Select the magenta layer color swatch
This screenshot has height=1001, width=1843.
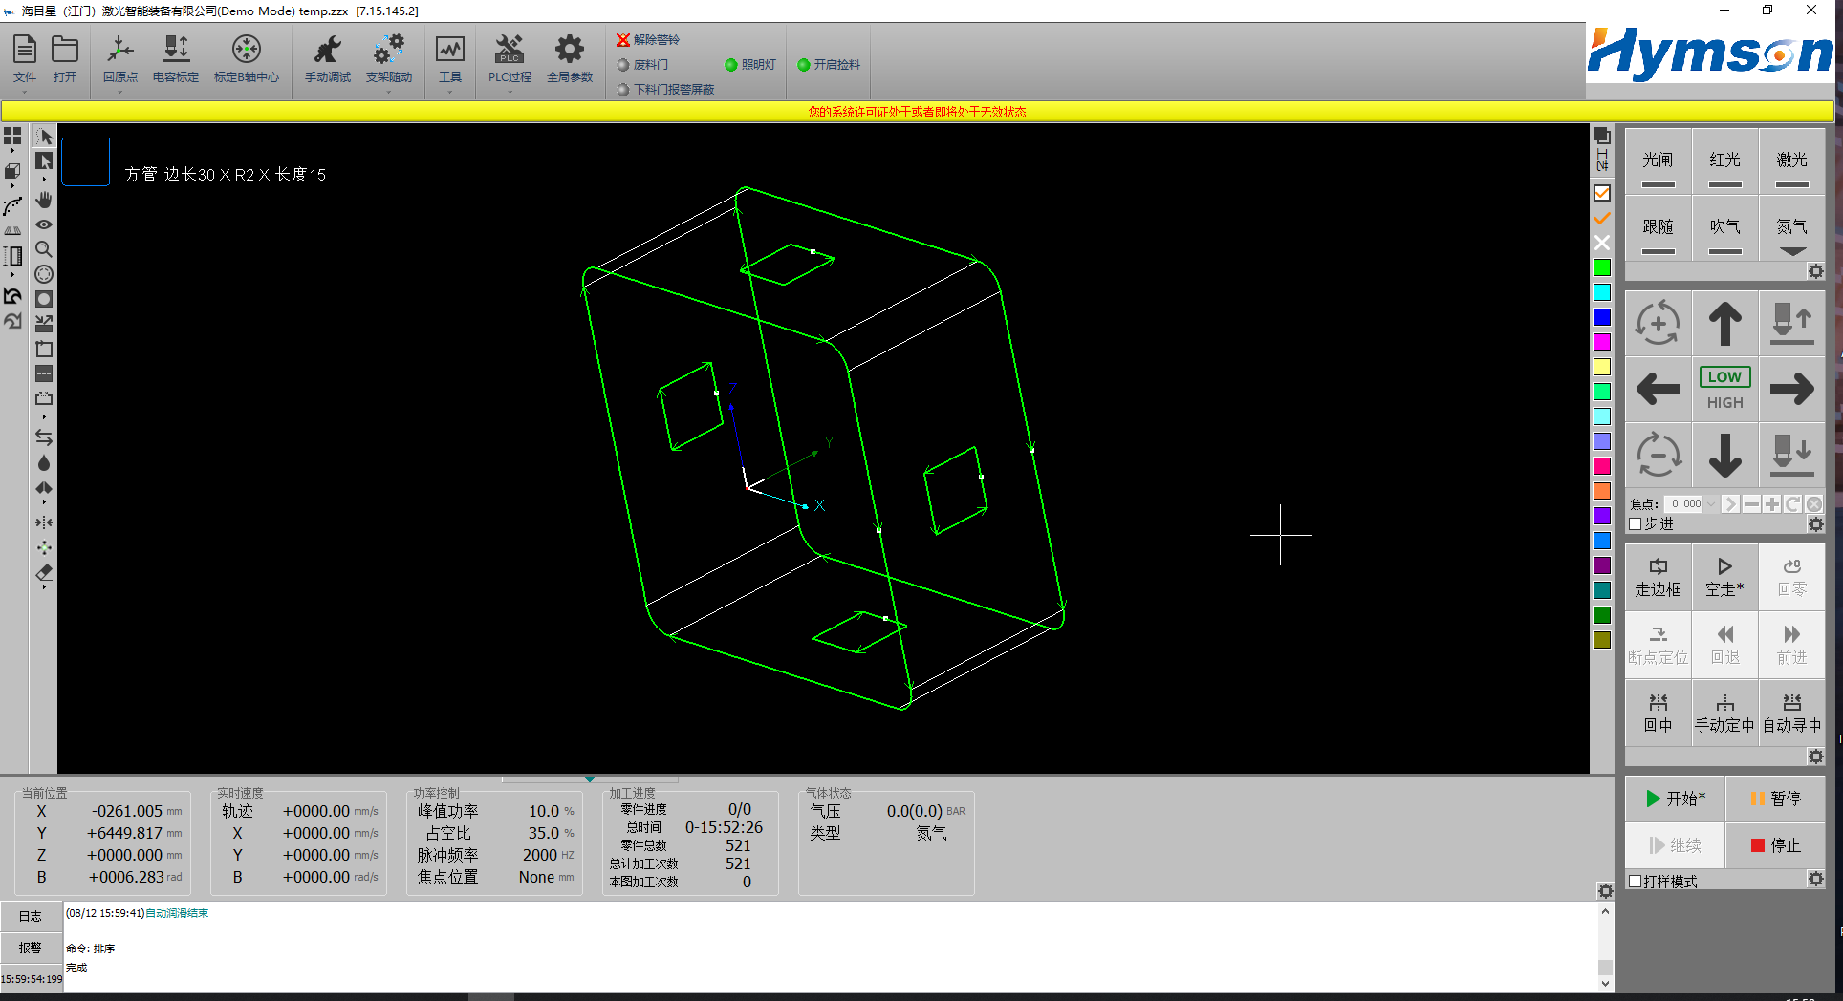(x=1602, y=342)
